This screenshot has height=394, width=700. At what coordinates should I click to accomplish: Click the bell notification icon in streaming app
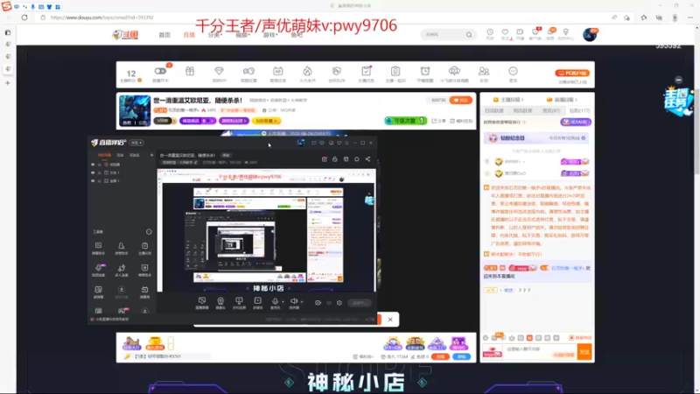click(x=357, y=159)
